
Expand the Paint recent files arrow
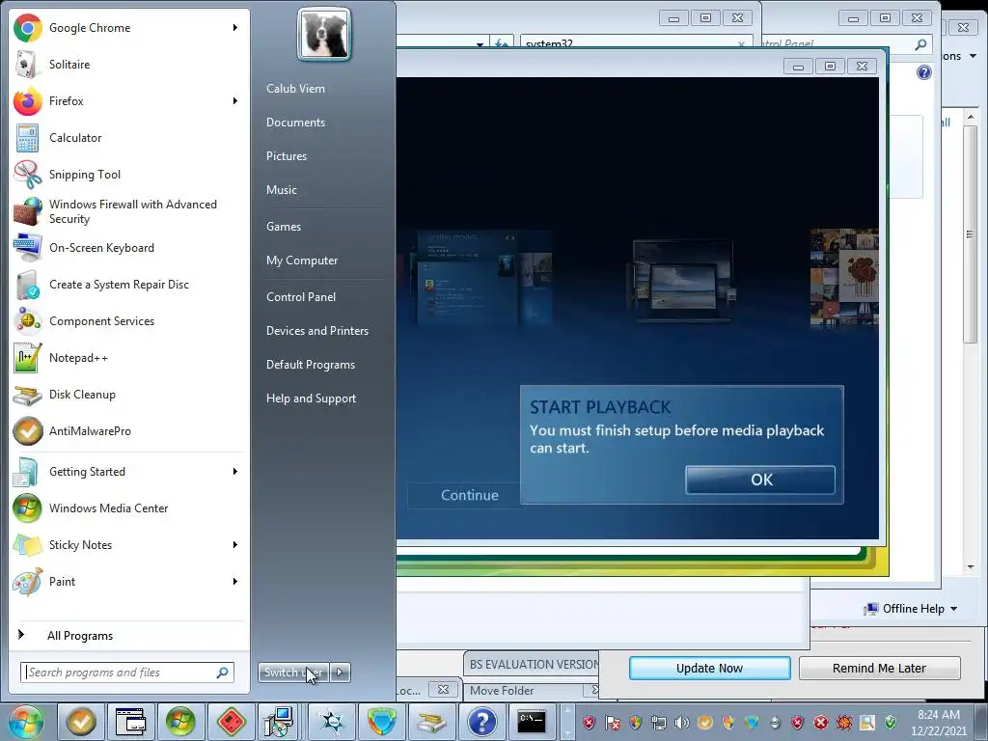coord(235,581)
